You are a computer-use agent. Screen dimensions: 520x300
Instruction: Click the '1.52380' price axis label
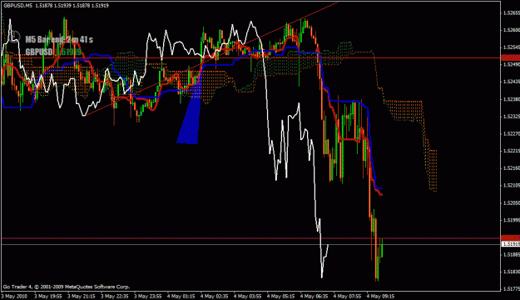[x=511, y=99]
